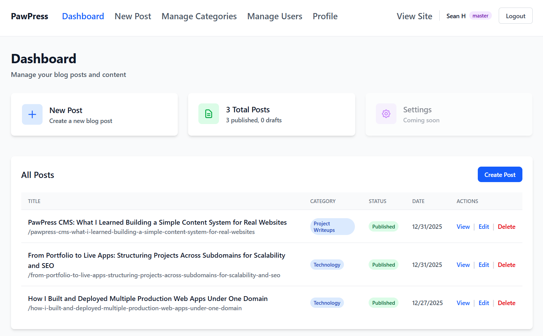Click the All Posts heading
The width and height of the screenshot is (543, 336).
[38, 175]
